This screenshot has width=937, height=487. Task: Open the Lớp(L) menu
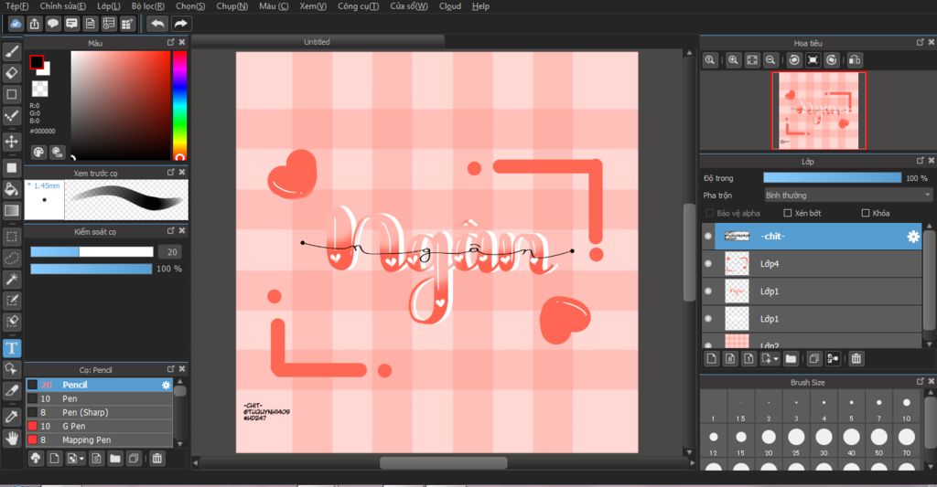pyautogui.click(x=109, y=6)
